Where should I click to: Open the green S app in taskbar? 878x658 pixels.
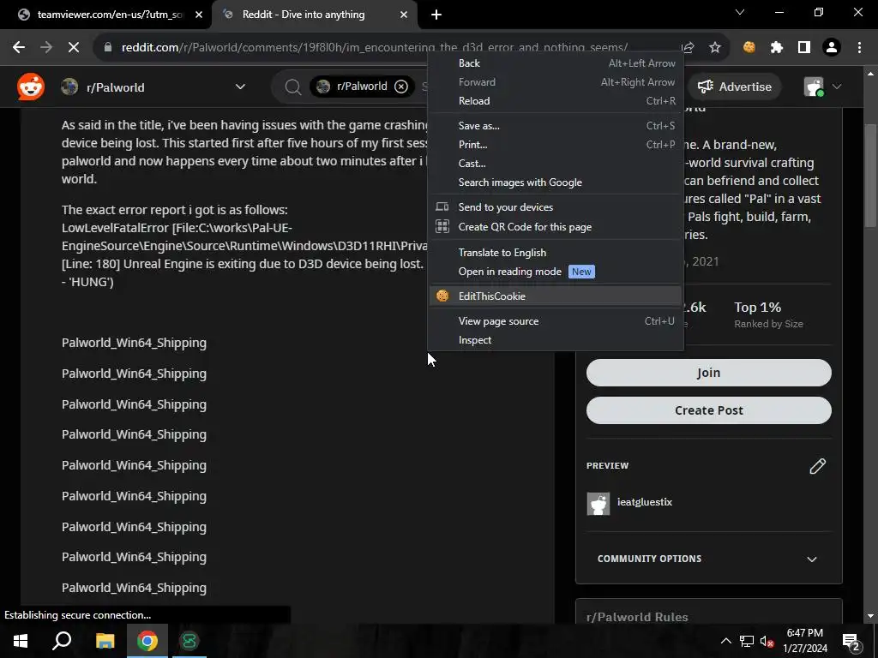click(189, 641)
